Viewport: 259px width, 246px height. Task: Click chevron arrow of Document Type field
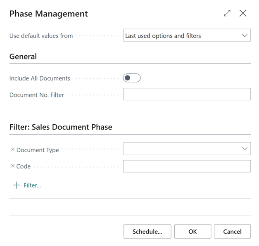[245, 149]
